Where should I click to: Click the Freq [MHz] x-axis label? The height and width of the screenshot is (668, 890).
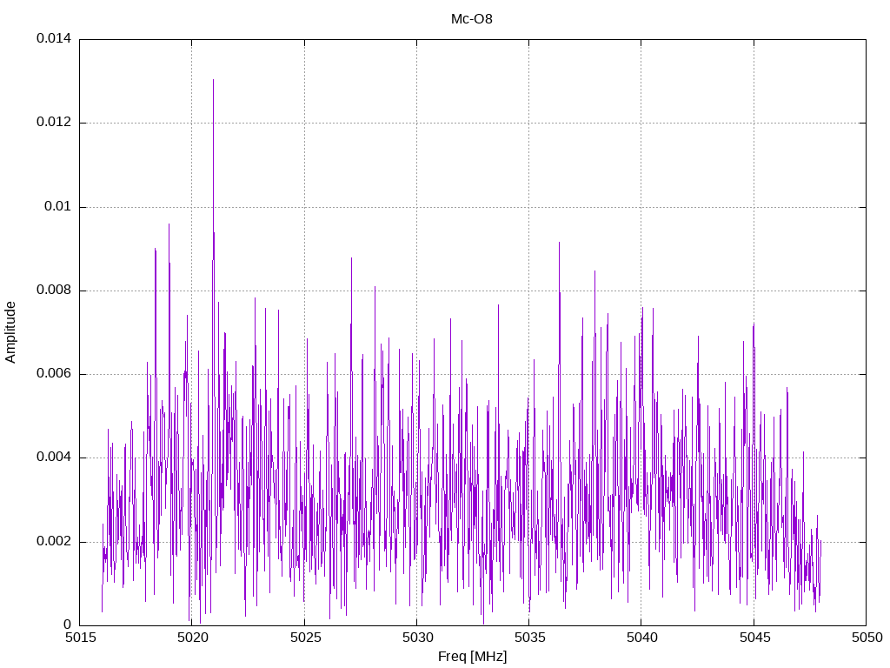click(472, 657)
